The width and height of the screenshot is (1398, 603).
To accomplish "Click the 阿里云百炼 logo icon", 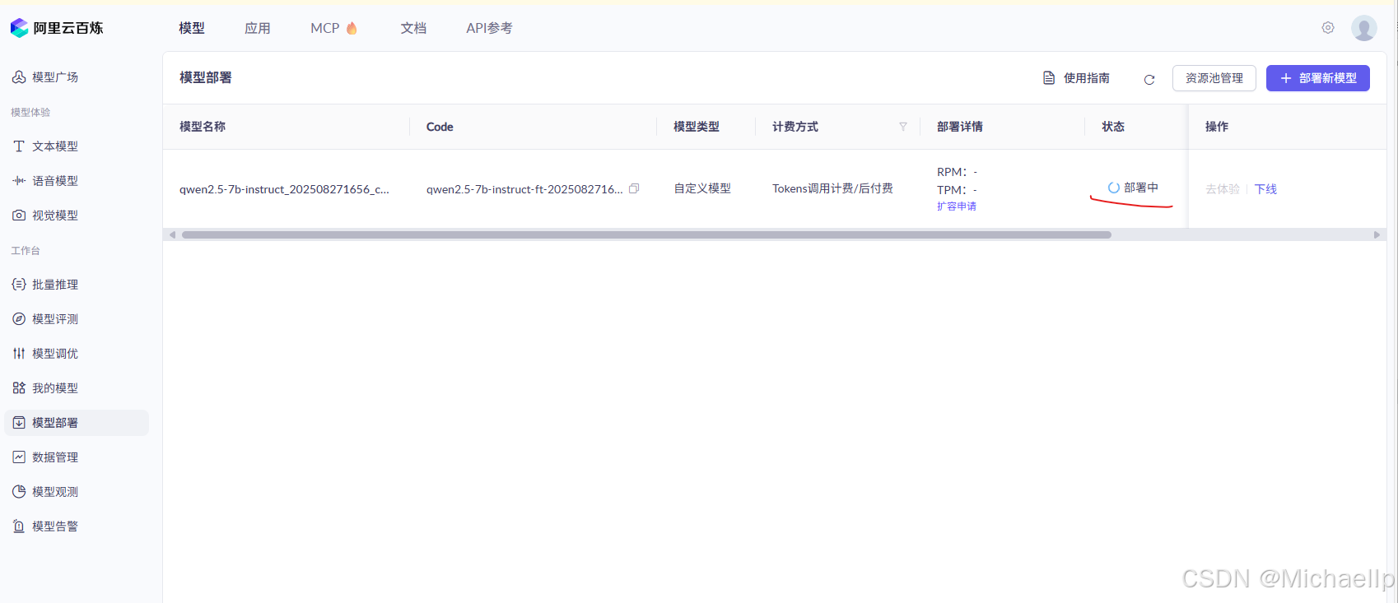I will click(x=19, y=28).
